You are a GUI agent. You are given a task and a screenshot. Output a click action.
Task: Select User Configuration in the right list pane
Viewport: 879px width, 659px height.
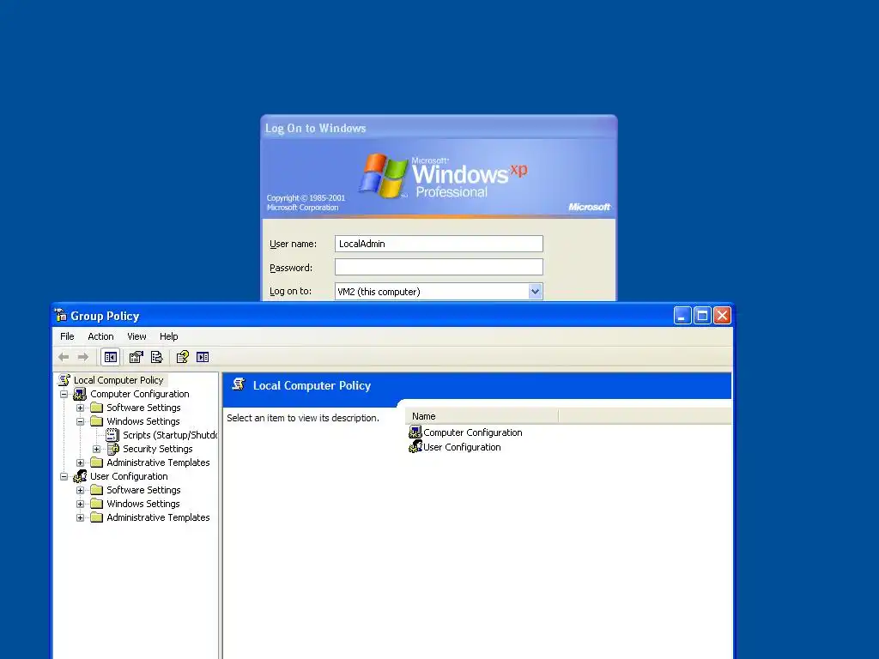[x=462, y=447]
